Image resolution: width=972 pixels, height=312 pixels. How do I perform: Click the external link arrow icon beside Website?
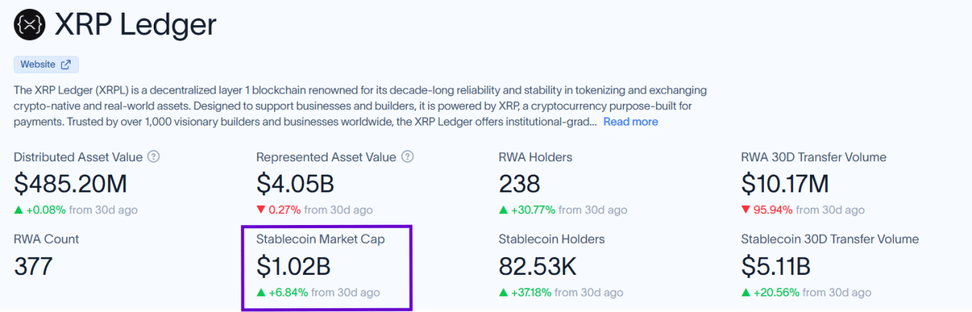coord(66,65)
